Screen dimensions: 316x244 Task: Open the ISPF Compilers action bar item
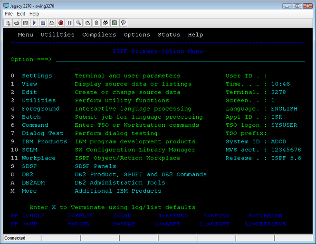(99, 35)
